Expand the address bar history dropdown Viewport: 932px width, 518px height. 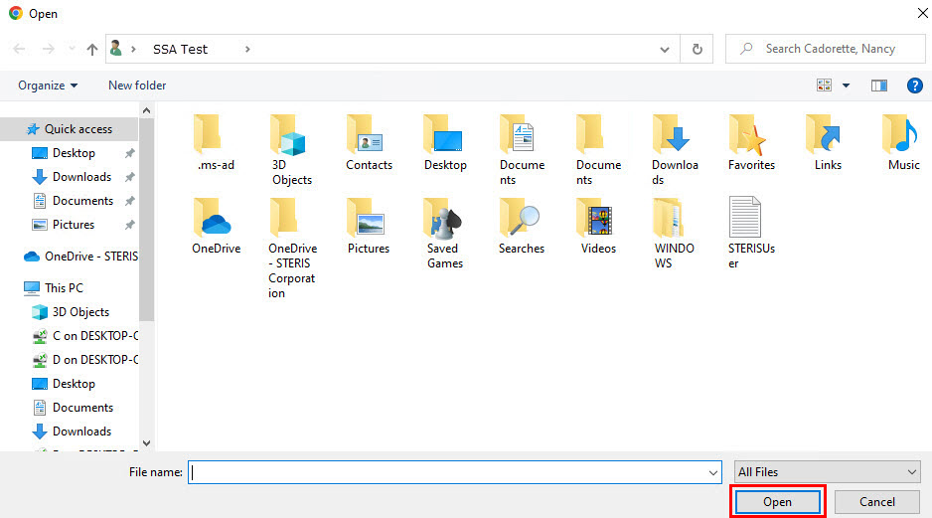(665, 50)
